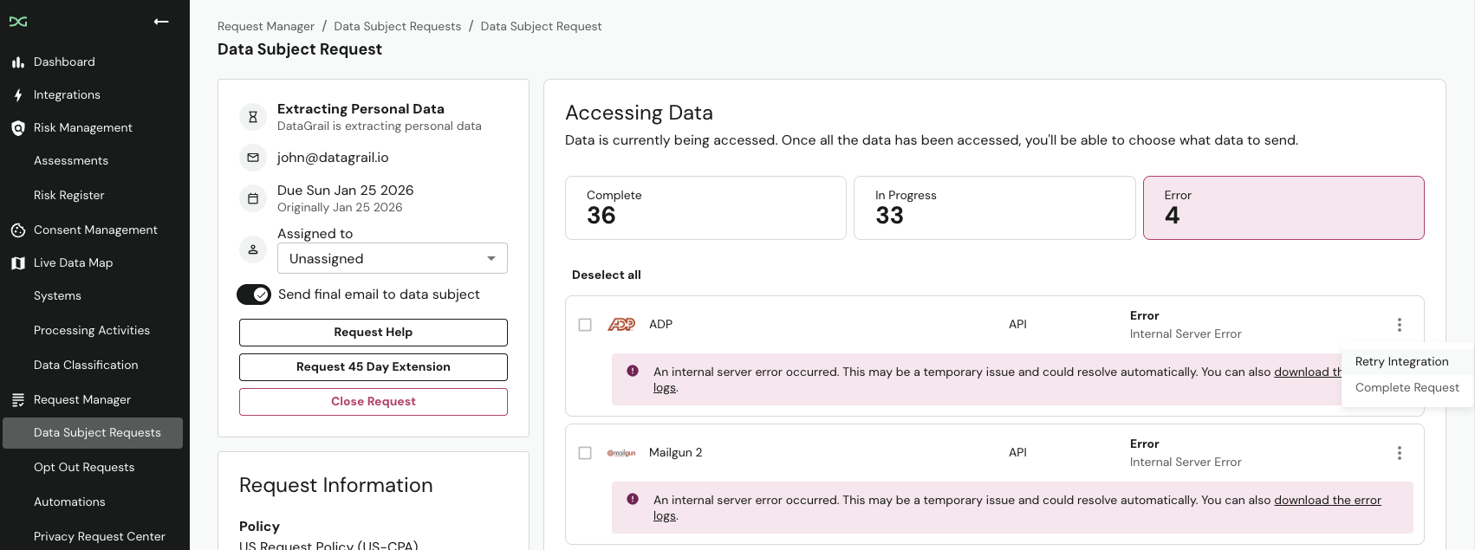Check the ADP integration checkbox
This screenshot has width=1475, height=550.
pyautogui.click(x=585, y=325)
